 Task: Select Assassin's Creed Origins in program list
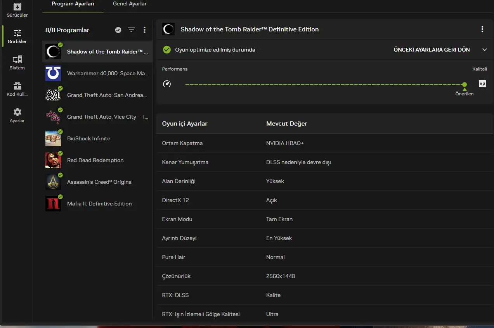click(97, 182)
